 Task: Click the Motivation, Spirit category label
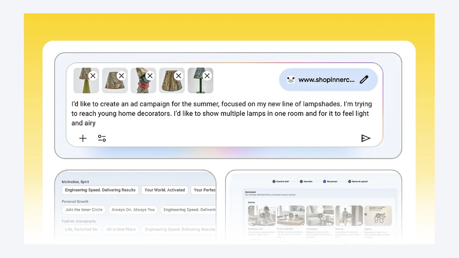(x=76, y=182)
